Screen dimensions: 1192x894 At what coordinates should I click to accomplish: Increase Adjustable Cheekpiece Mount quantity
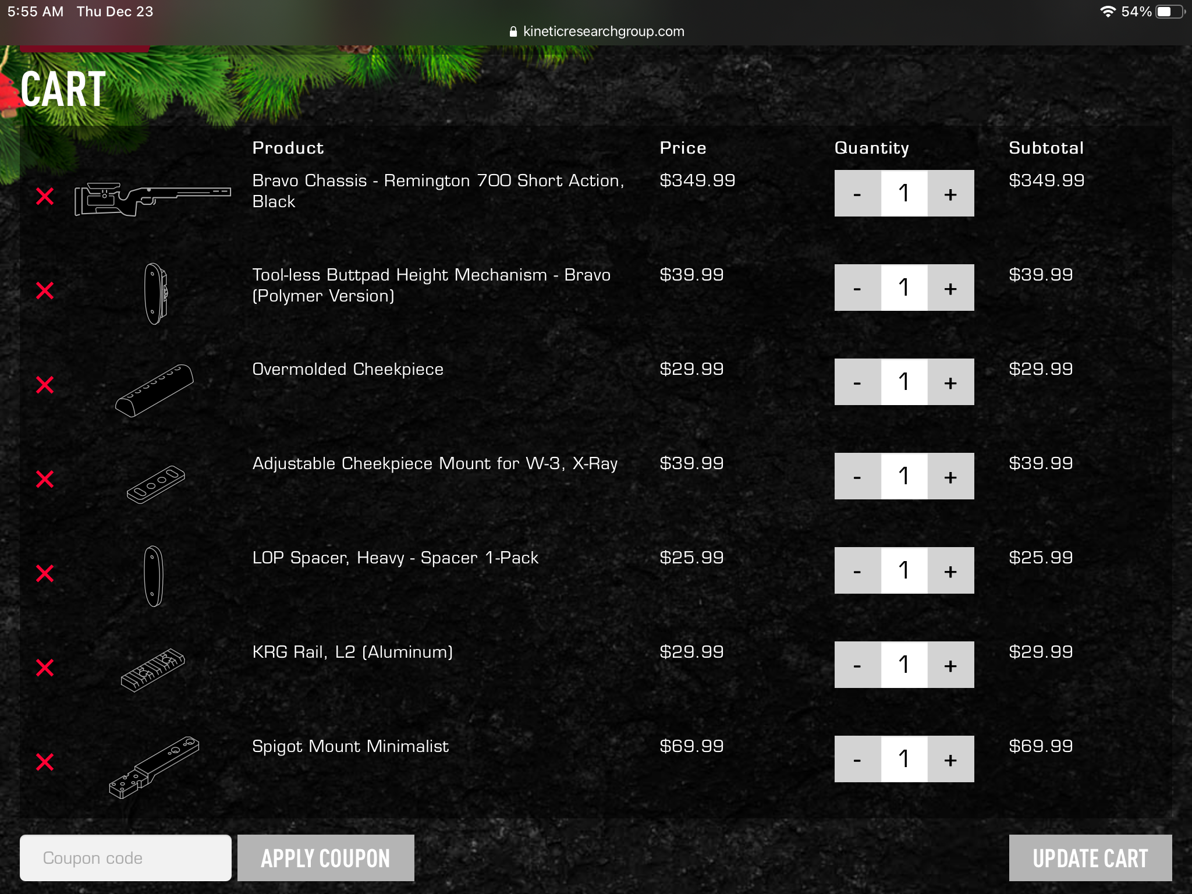[950, 476]
